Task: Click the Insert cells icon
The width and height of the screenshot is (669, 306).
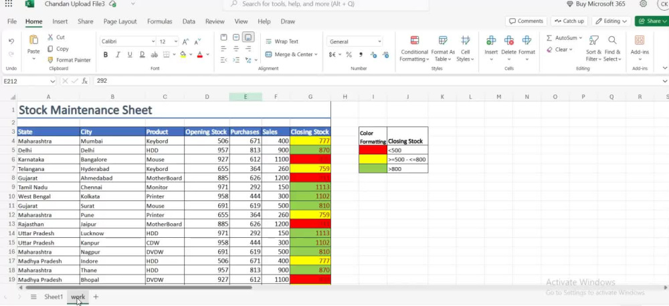Action: pyautogui.click(x=491, y=41)
